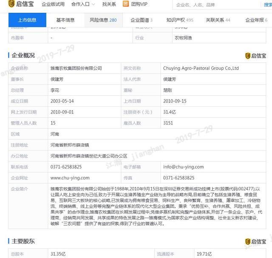This screenshot has width=272, height=258.
Task: Click the www.chu-ying.com website link
Action: click(x=70, y=178)
